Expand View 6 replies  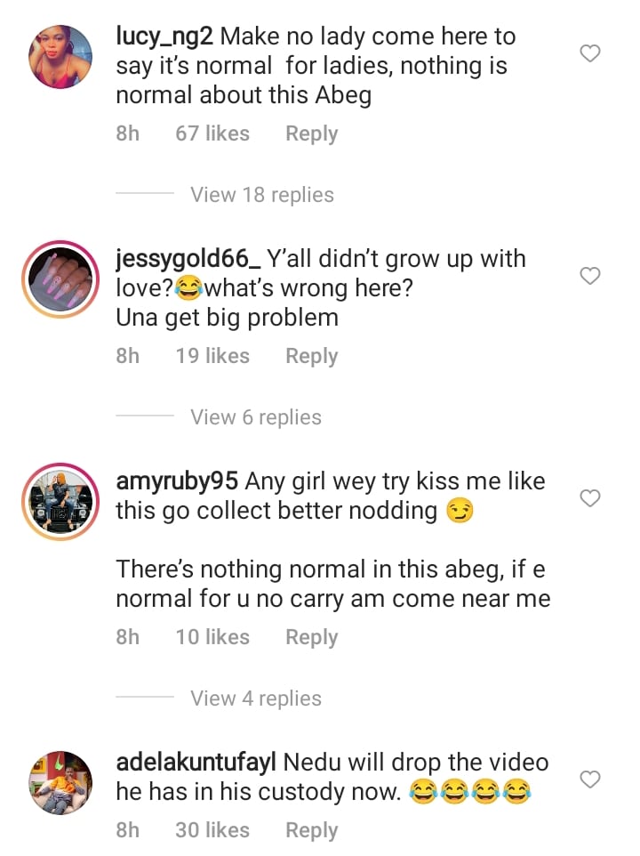(x=256, y=417)
